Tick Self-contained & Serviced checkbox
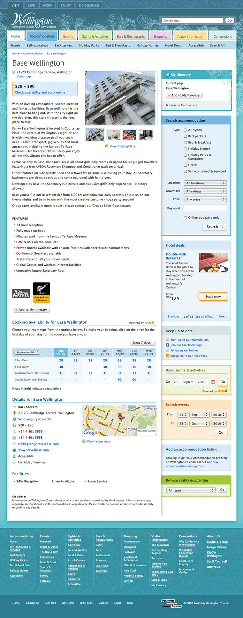The width and height of the screenshot is (243, 618). pos(185,171)
